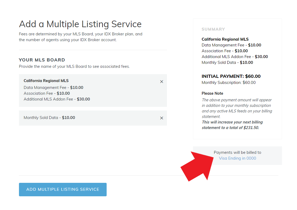
Task: Click the SUMMARY panel heading
Action: pyautogui.click(x=213, y=29)
